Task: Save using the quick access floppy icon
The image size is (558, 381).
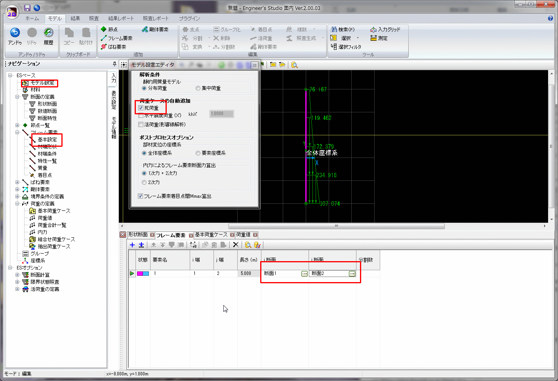Action: click(27, 8)
